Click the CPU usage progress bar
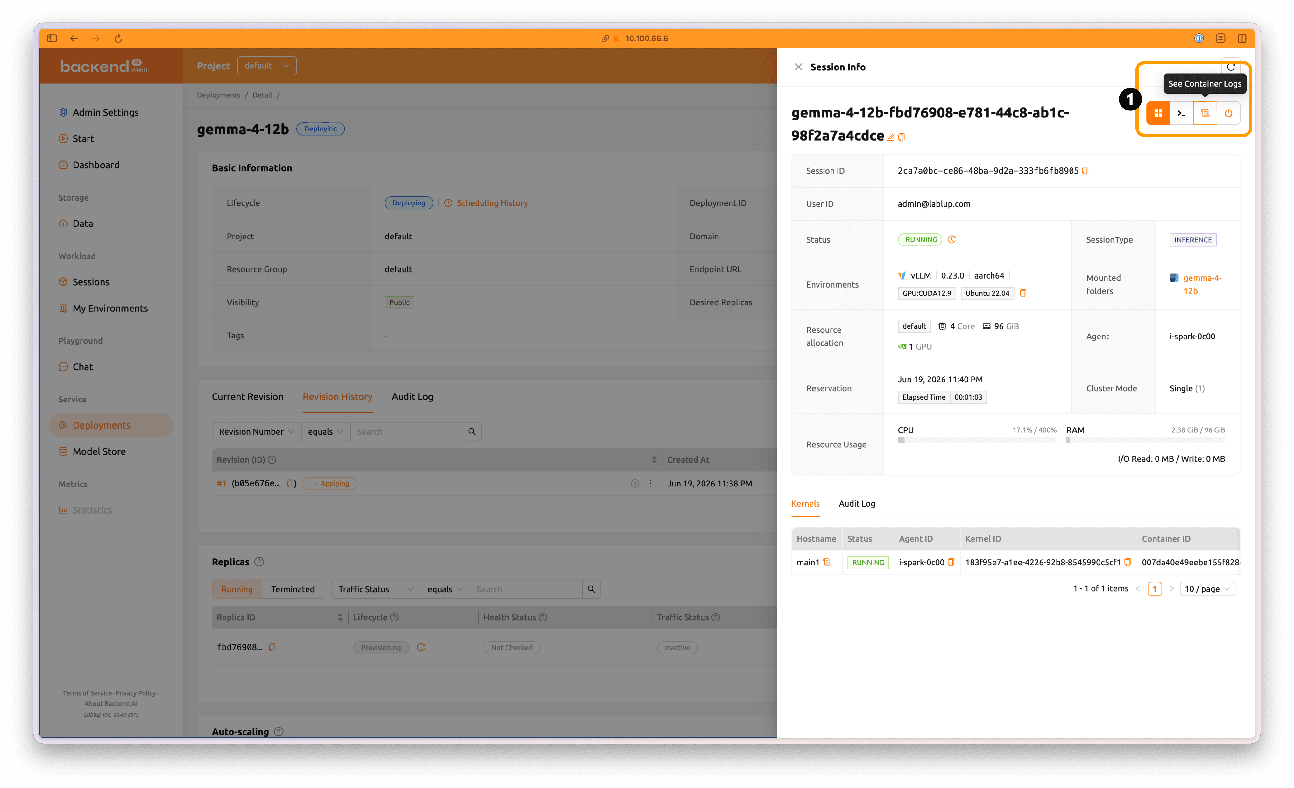 point(977,440)
